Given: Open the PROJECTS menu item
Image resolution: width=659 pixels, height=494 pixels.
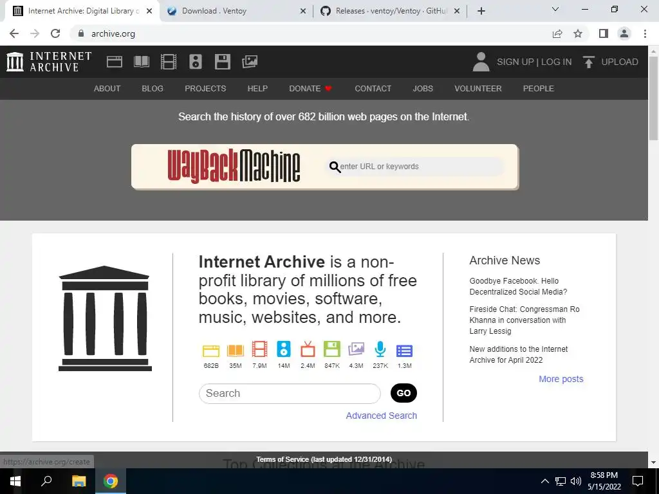Looking at the screenshot, I should click(x=205, y=89).
